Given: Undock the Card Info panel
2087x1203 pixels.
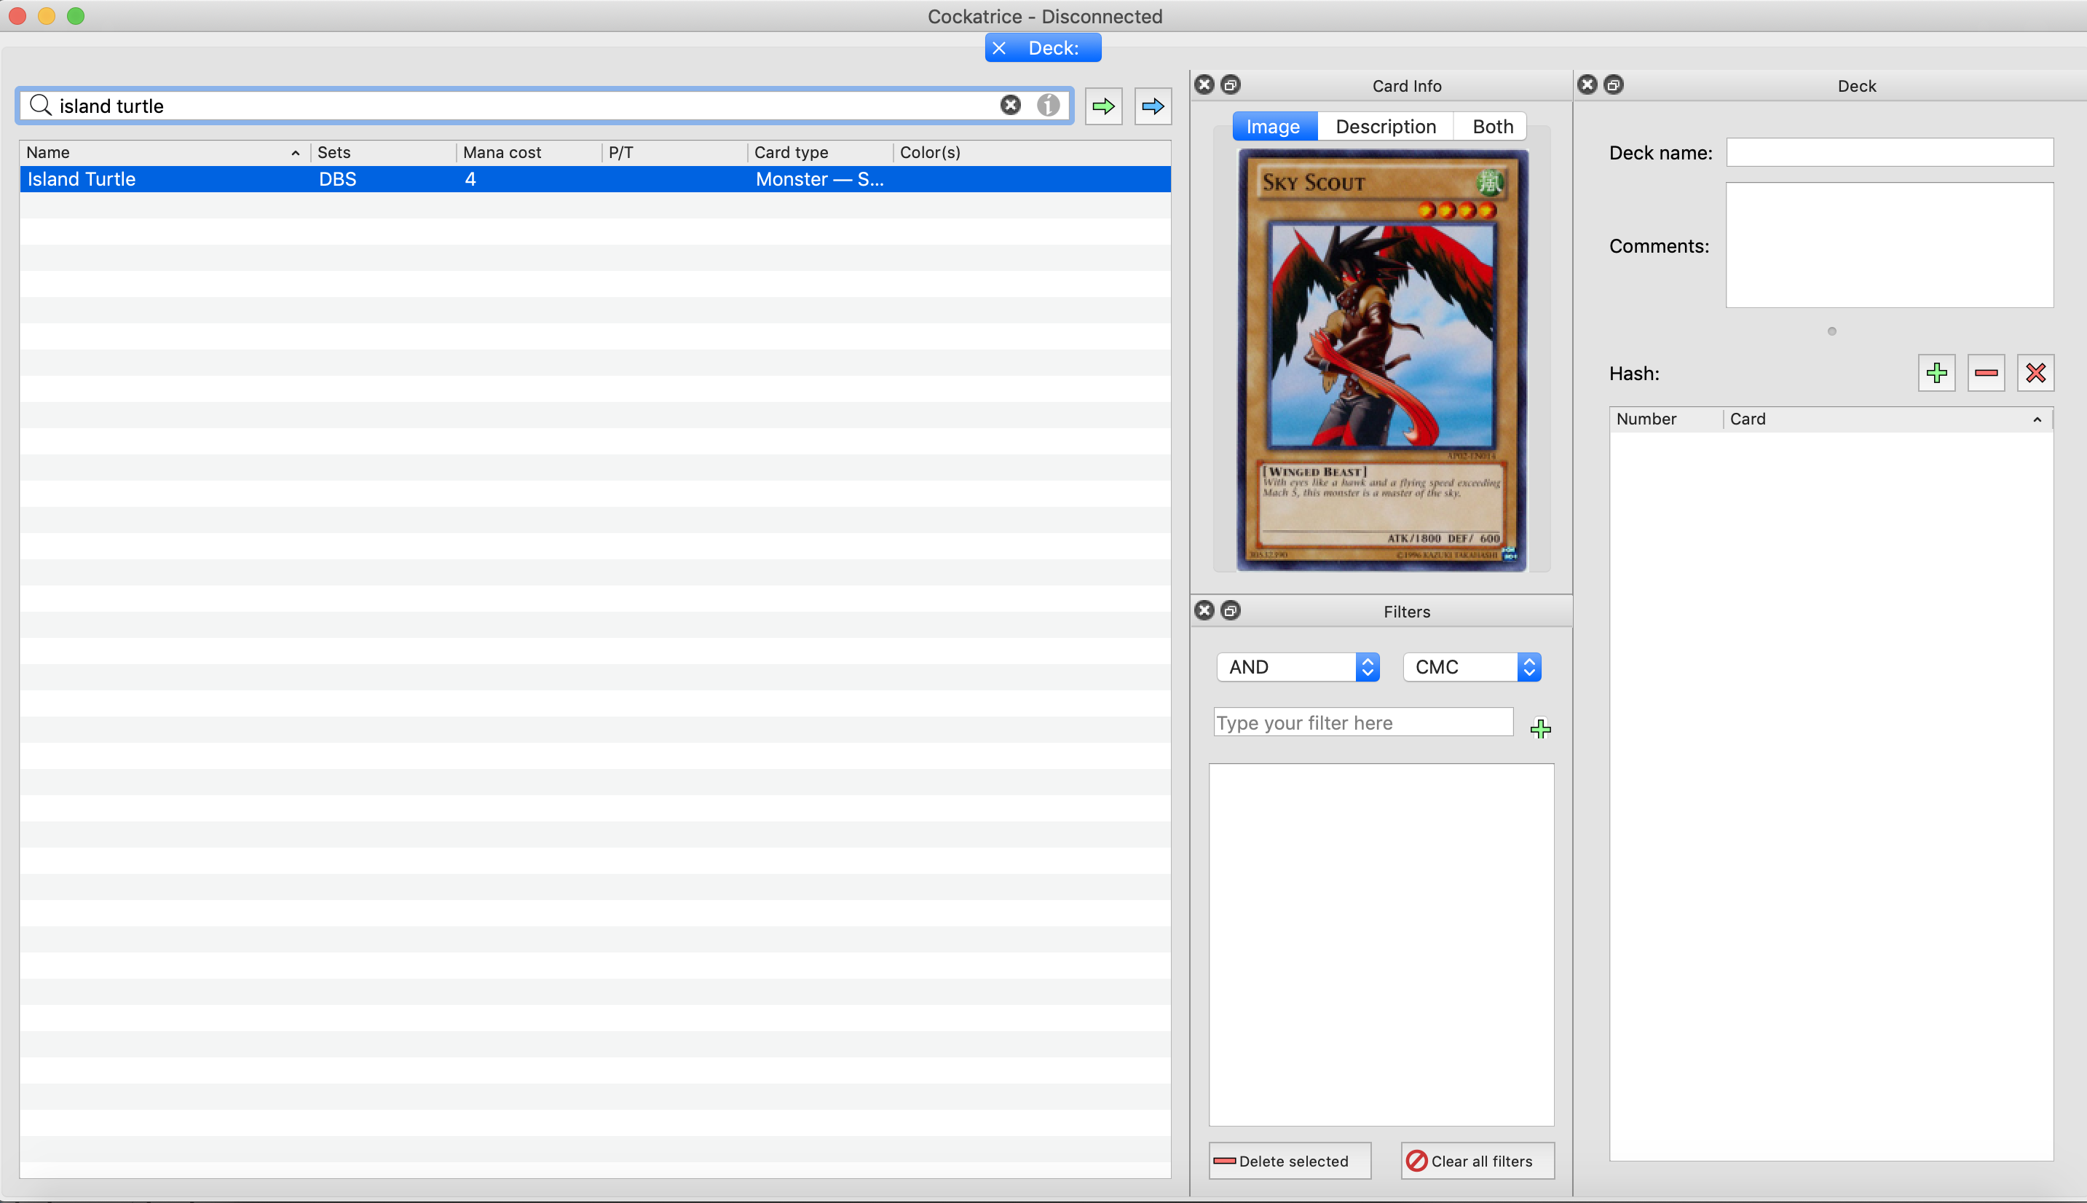Looking at the screenshot, I should (x=1229, y=84).
